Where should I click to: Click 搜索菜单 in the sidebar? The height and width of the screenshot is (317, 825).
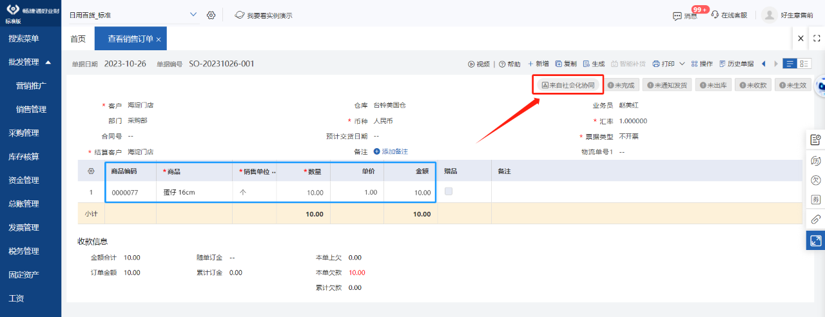(x=23, y=39)
